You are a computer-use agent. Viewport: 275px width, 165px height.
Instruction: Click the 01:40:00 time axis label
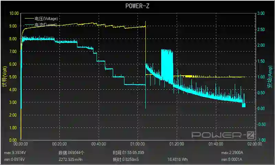click(x=216, y=144)
